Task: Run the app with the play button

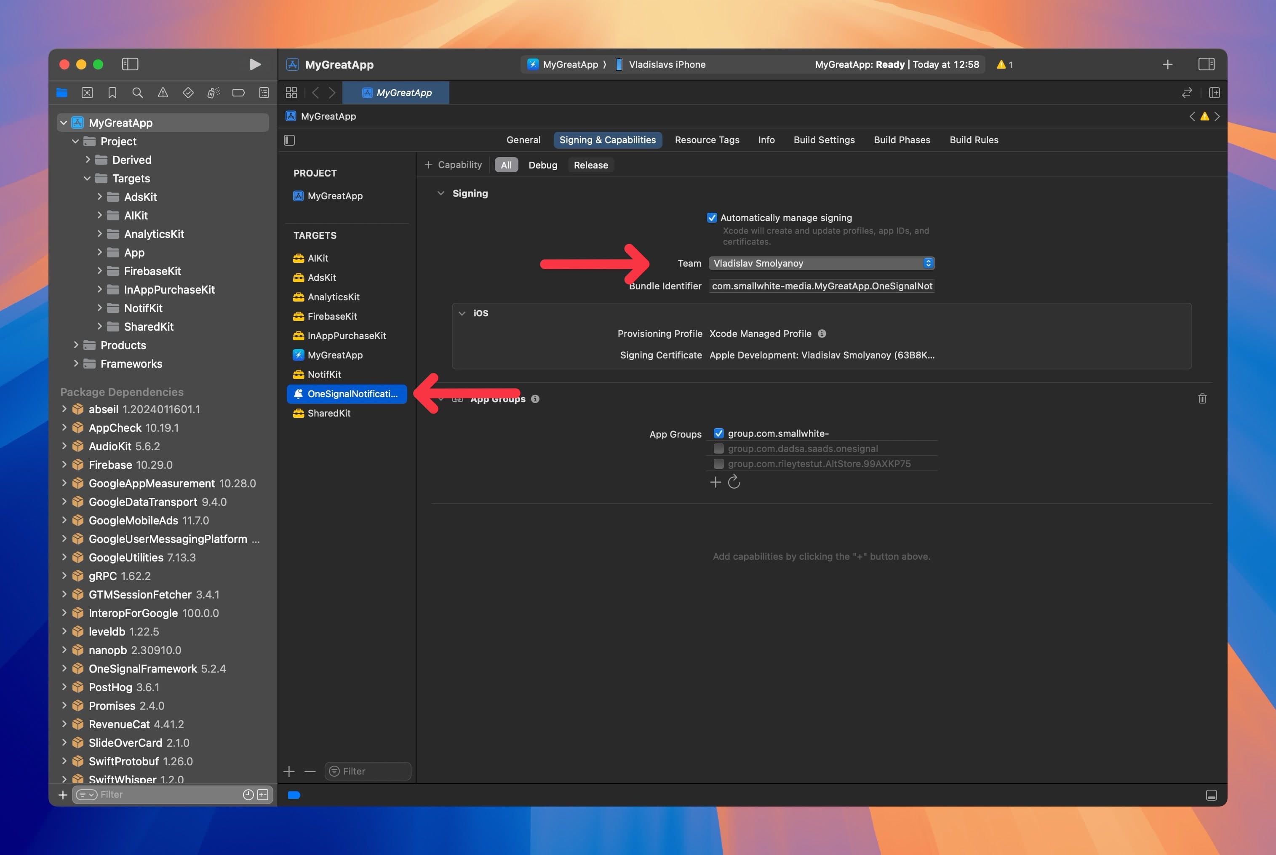Action: 254,64
